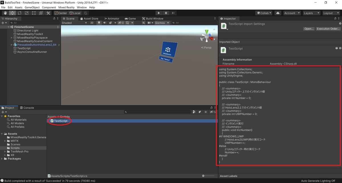This screenshot has width=342, height=183.
Task: Click the Play button
Action: (x=159, y=13)
